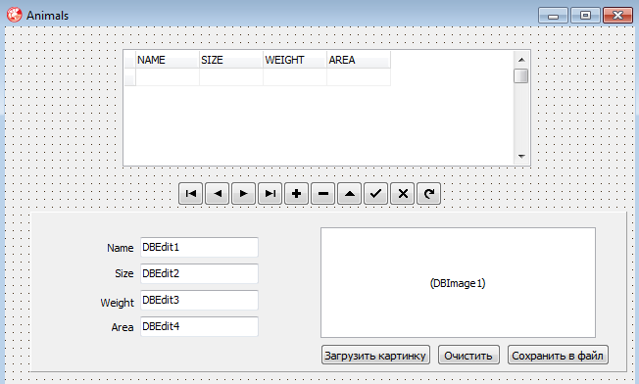Close the Animals window
The height and width of the screenshot is (384, 639).
(617, 16)
